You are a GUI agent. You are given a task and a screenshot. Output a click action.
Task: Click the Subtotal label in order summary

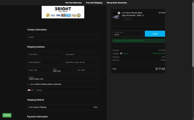(x=116, y=50)
